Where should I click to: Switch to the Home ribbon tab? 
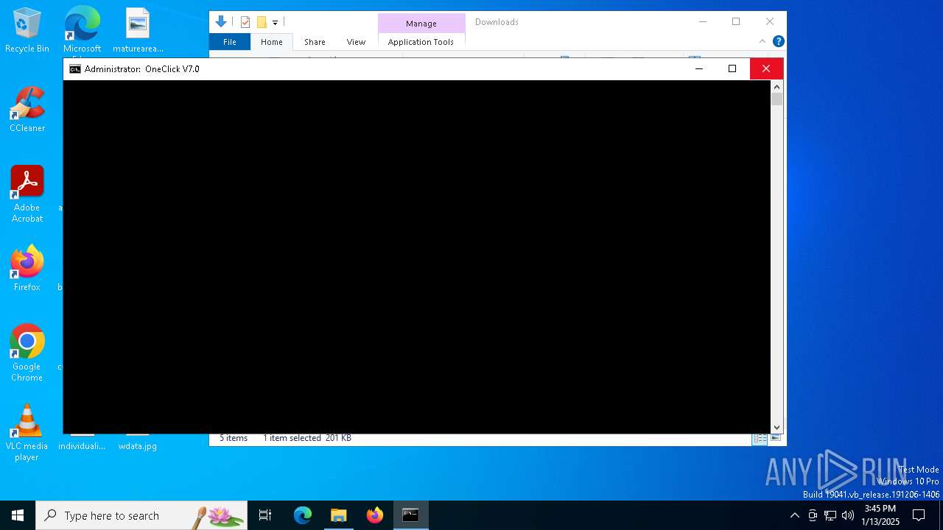coord(272,42)
